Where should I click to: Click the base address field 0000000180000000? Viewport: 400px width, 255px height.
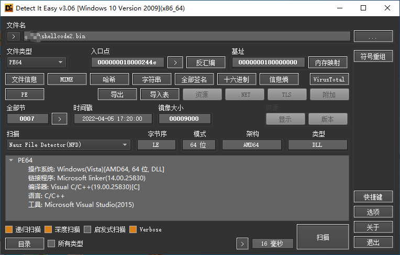[268, 62]
